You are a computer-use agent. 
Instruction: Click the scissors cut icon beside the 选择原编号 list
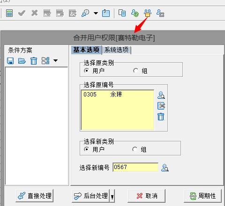[161, 106]
